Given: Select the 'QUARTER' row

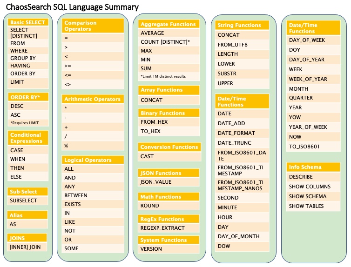Looking at the screenshot, I should [313, 98].
